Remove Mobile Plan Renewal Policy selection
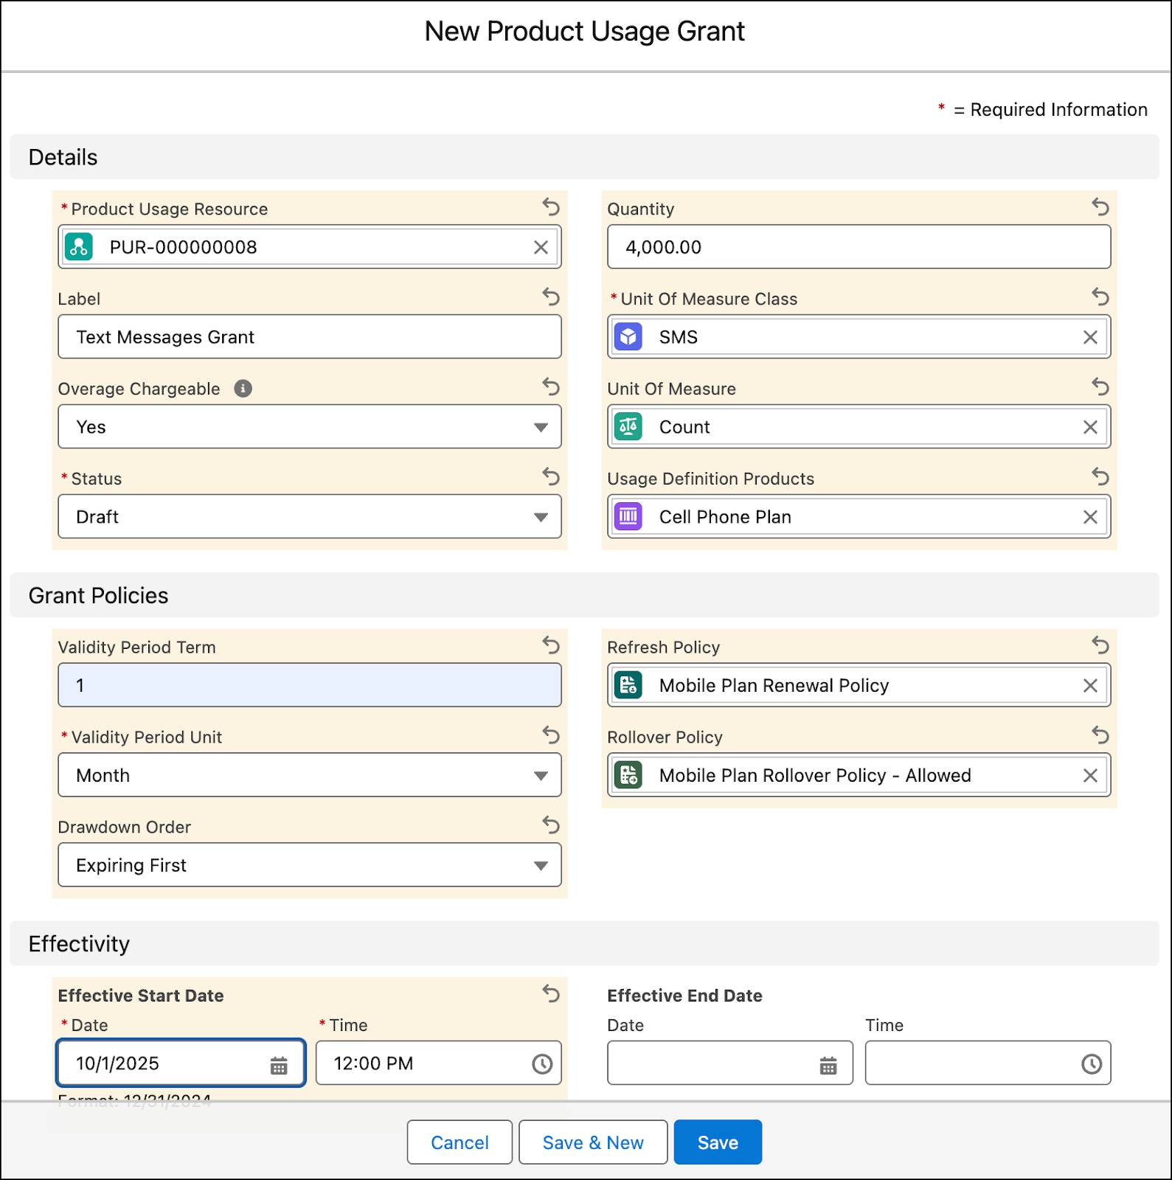The width and height of the screenshot is (1172, 1180). click(1090, 685)
